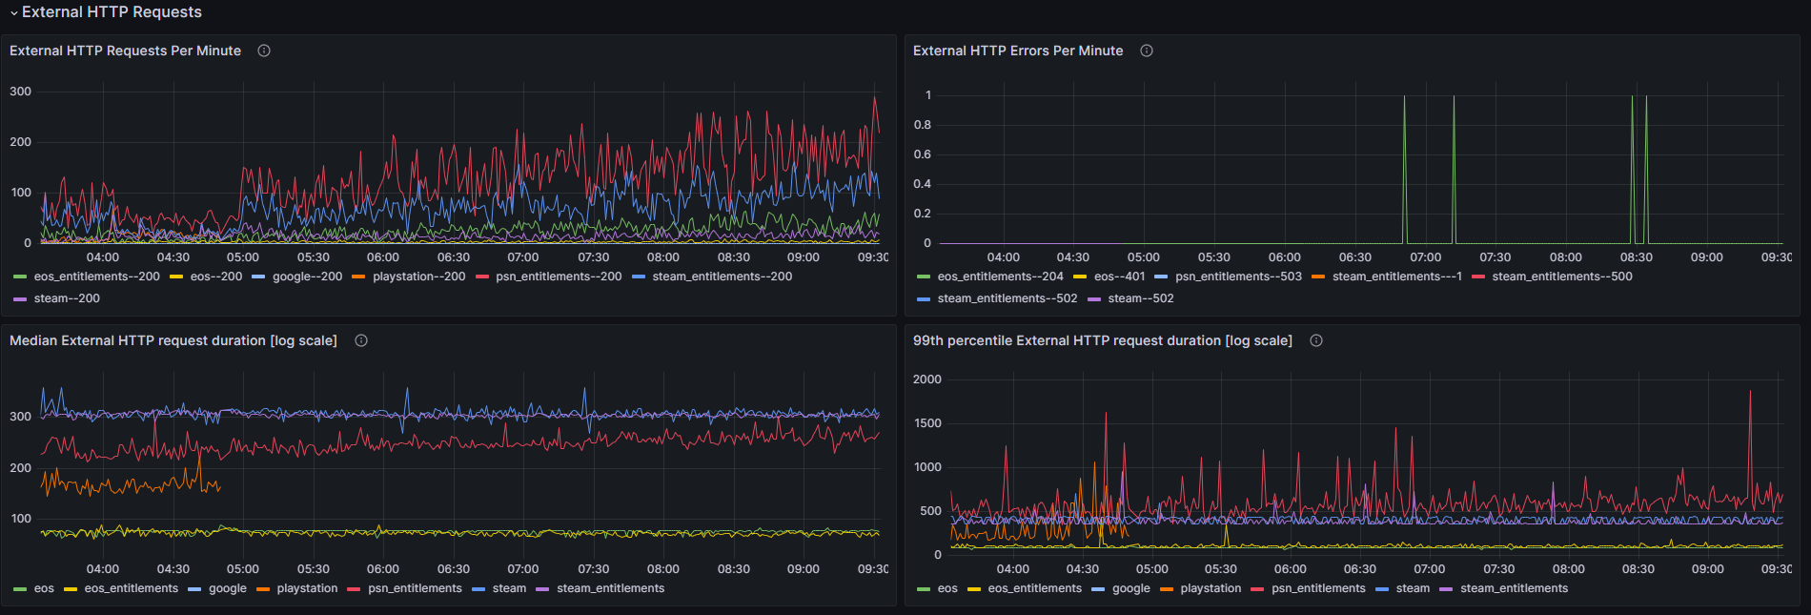This screenshot has height=615, width=1811.
Task: Click orange playstation series icon in Median panel legend
Action: [x=263, y=588]
